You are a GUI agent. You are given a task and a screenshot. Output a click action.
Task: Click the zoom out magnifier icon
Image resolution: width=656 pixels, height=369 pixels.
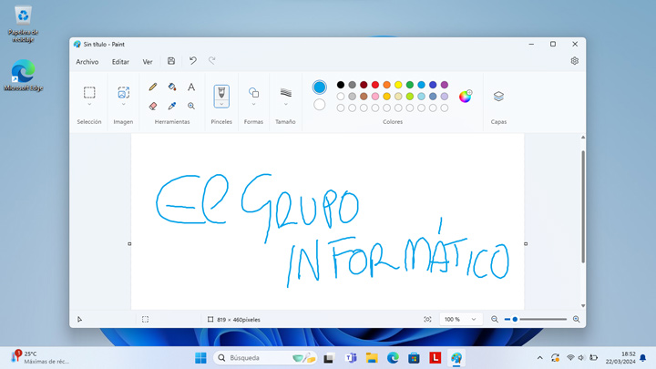[495, 319]
